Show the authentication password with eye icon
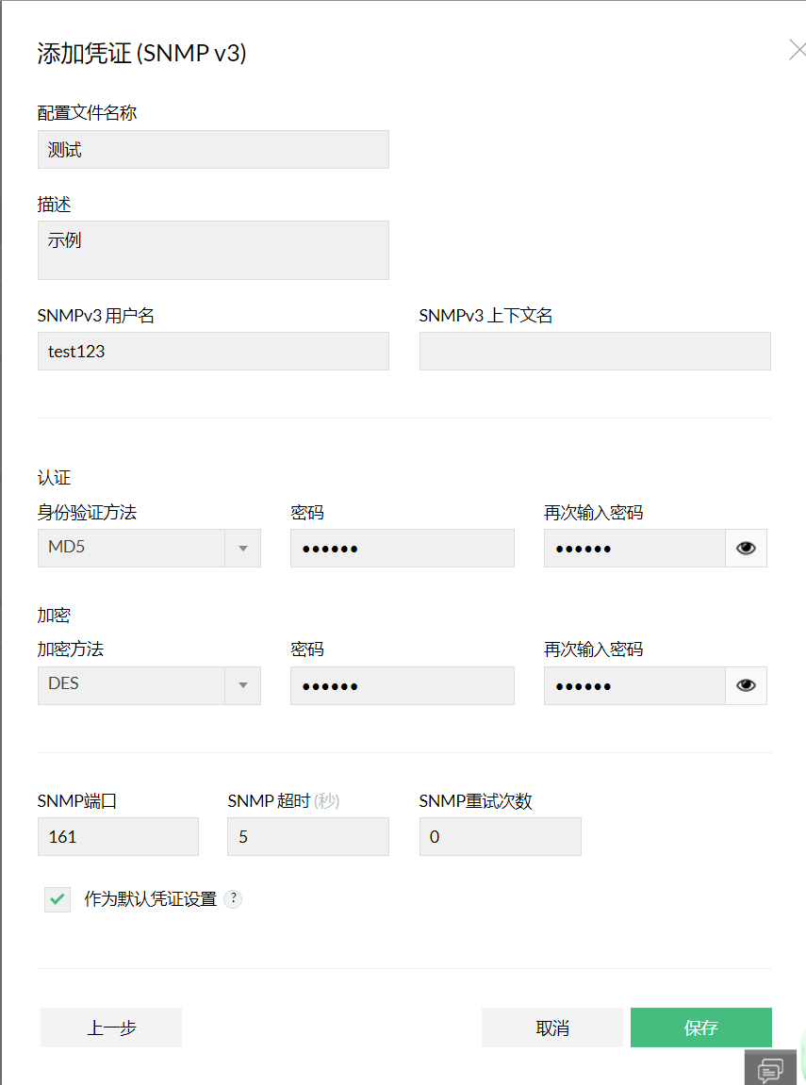Screen dimensions: 806x1085 746,548
